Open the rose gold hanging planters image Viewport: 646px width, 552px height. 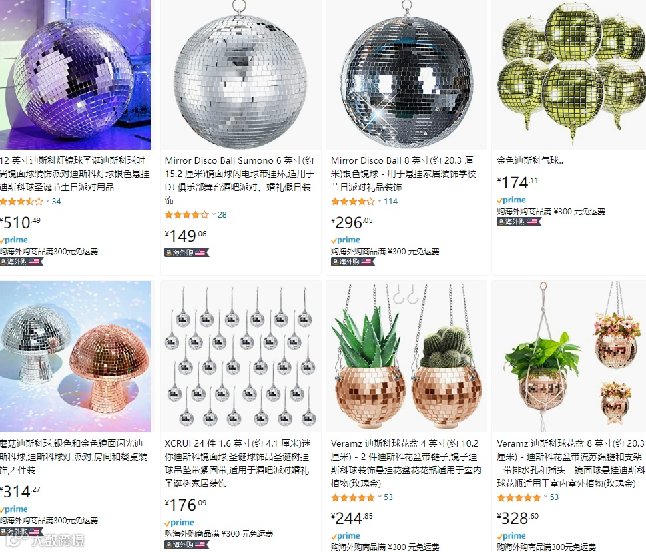click(406, 356)
